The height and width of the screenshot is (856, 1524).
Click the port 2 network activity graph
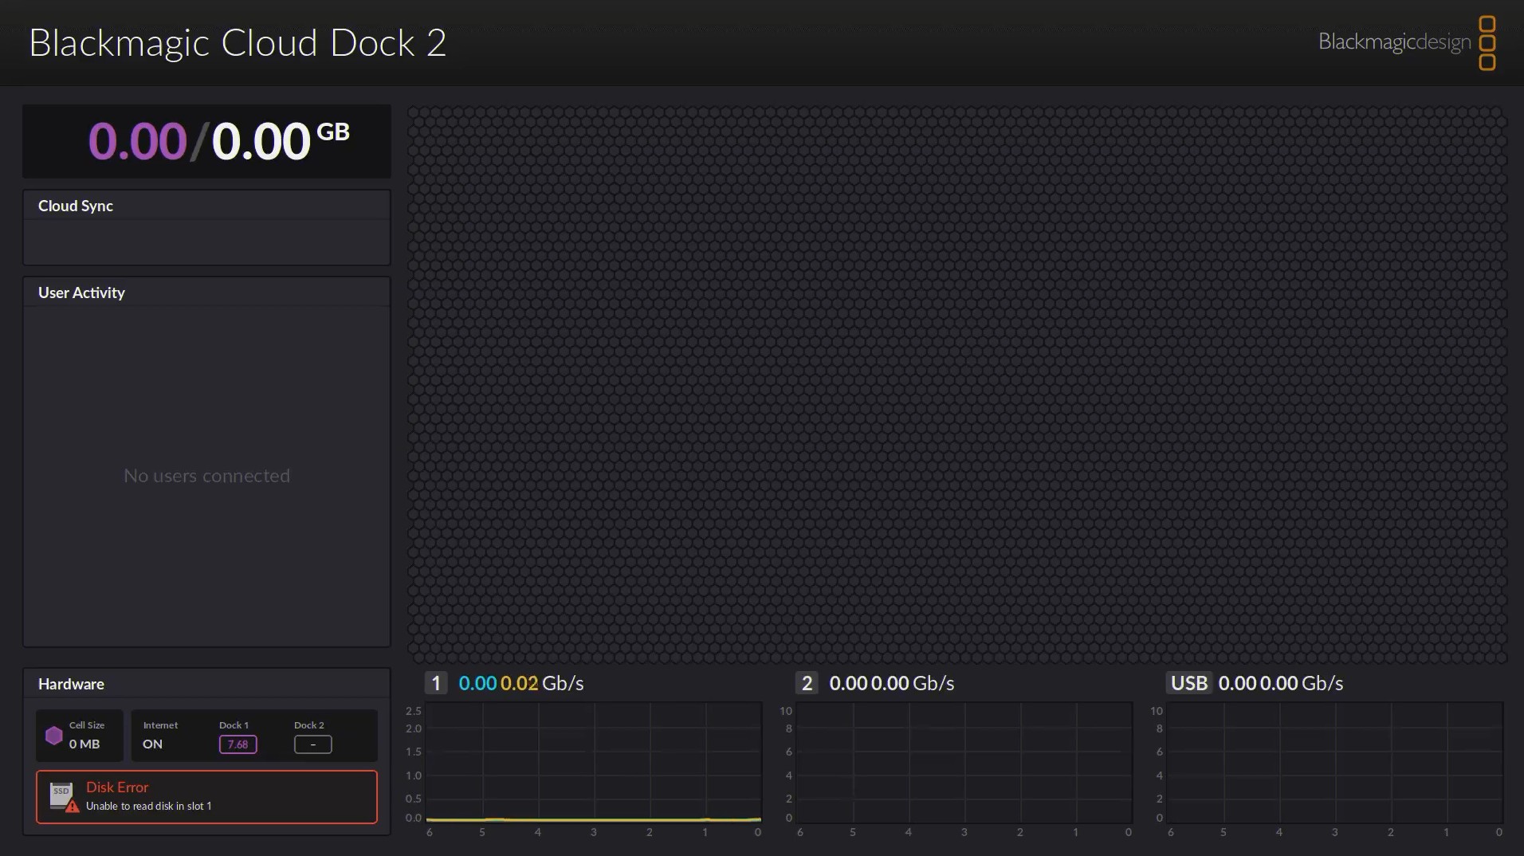(964, 762)
